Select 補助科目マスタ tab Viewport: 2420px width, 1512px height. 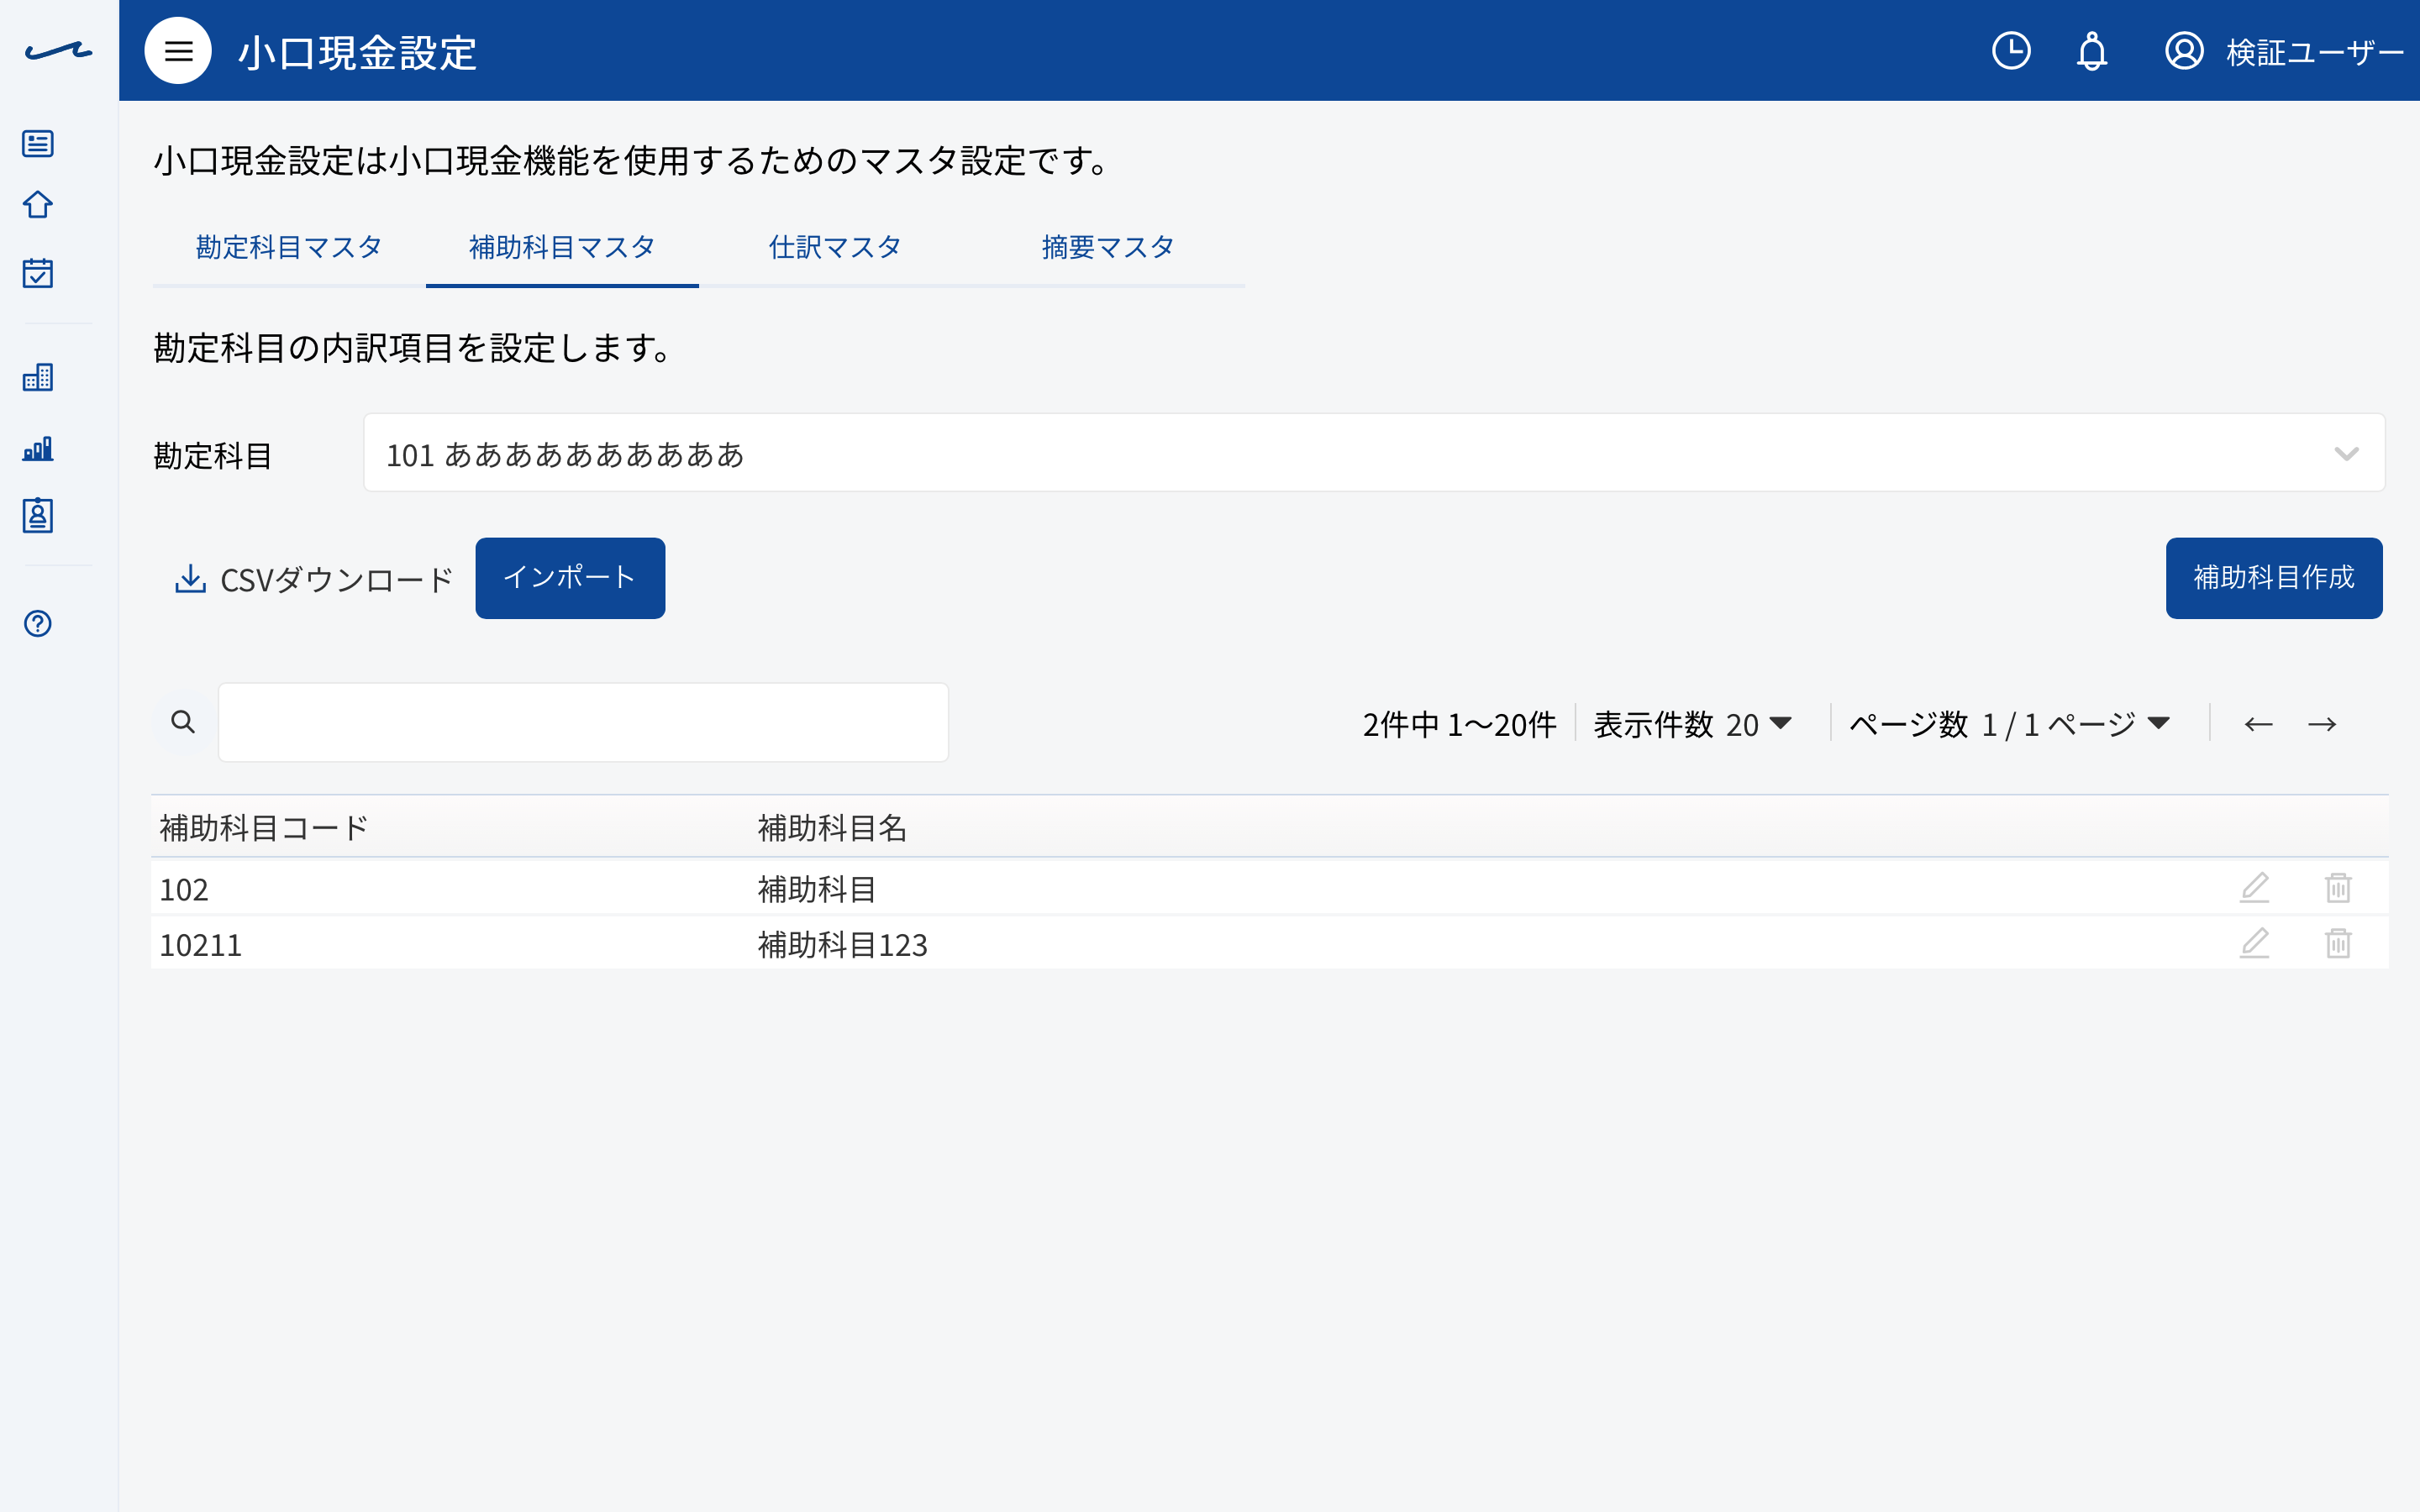point(562,248)
